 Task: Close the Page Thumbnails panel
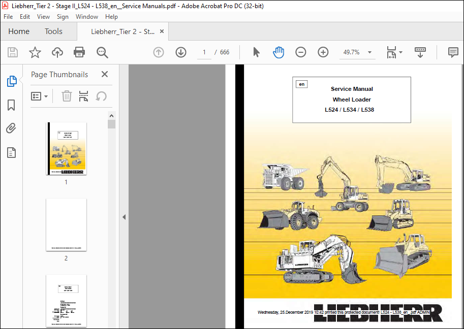pyautogui.click(x=105, y=74)
